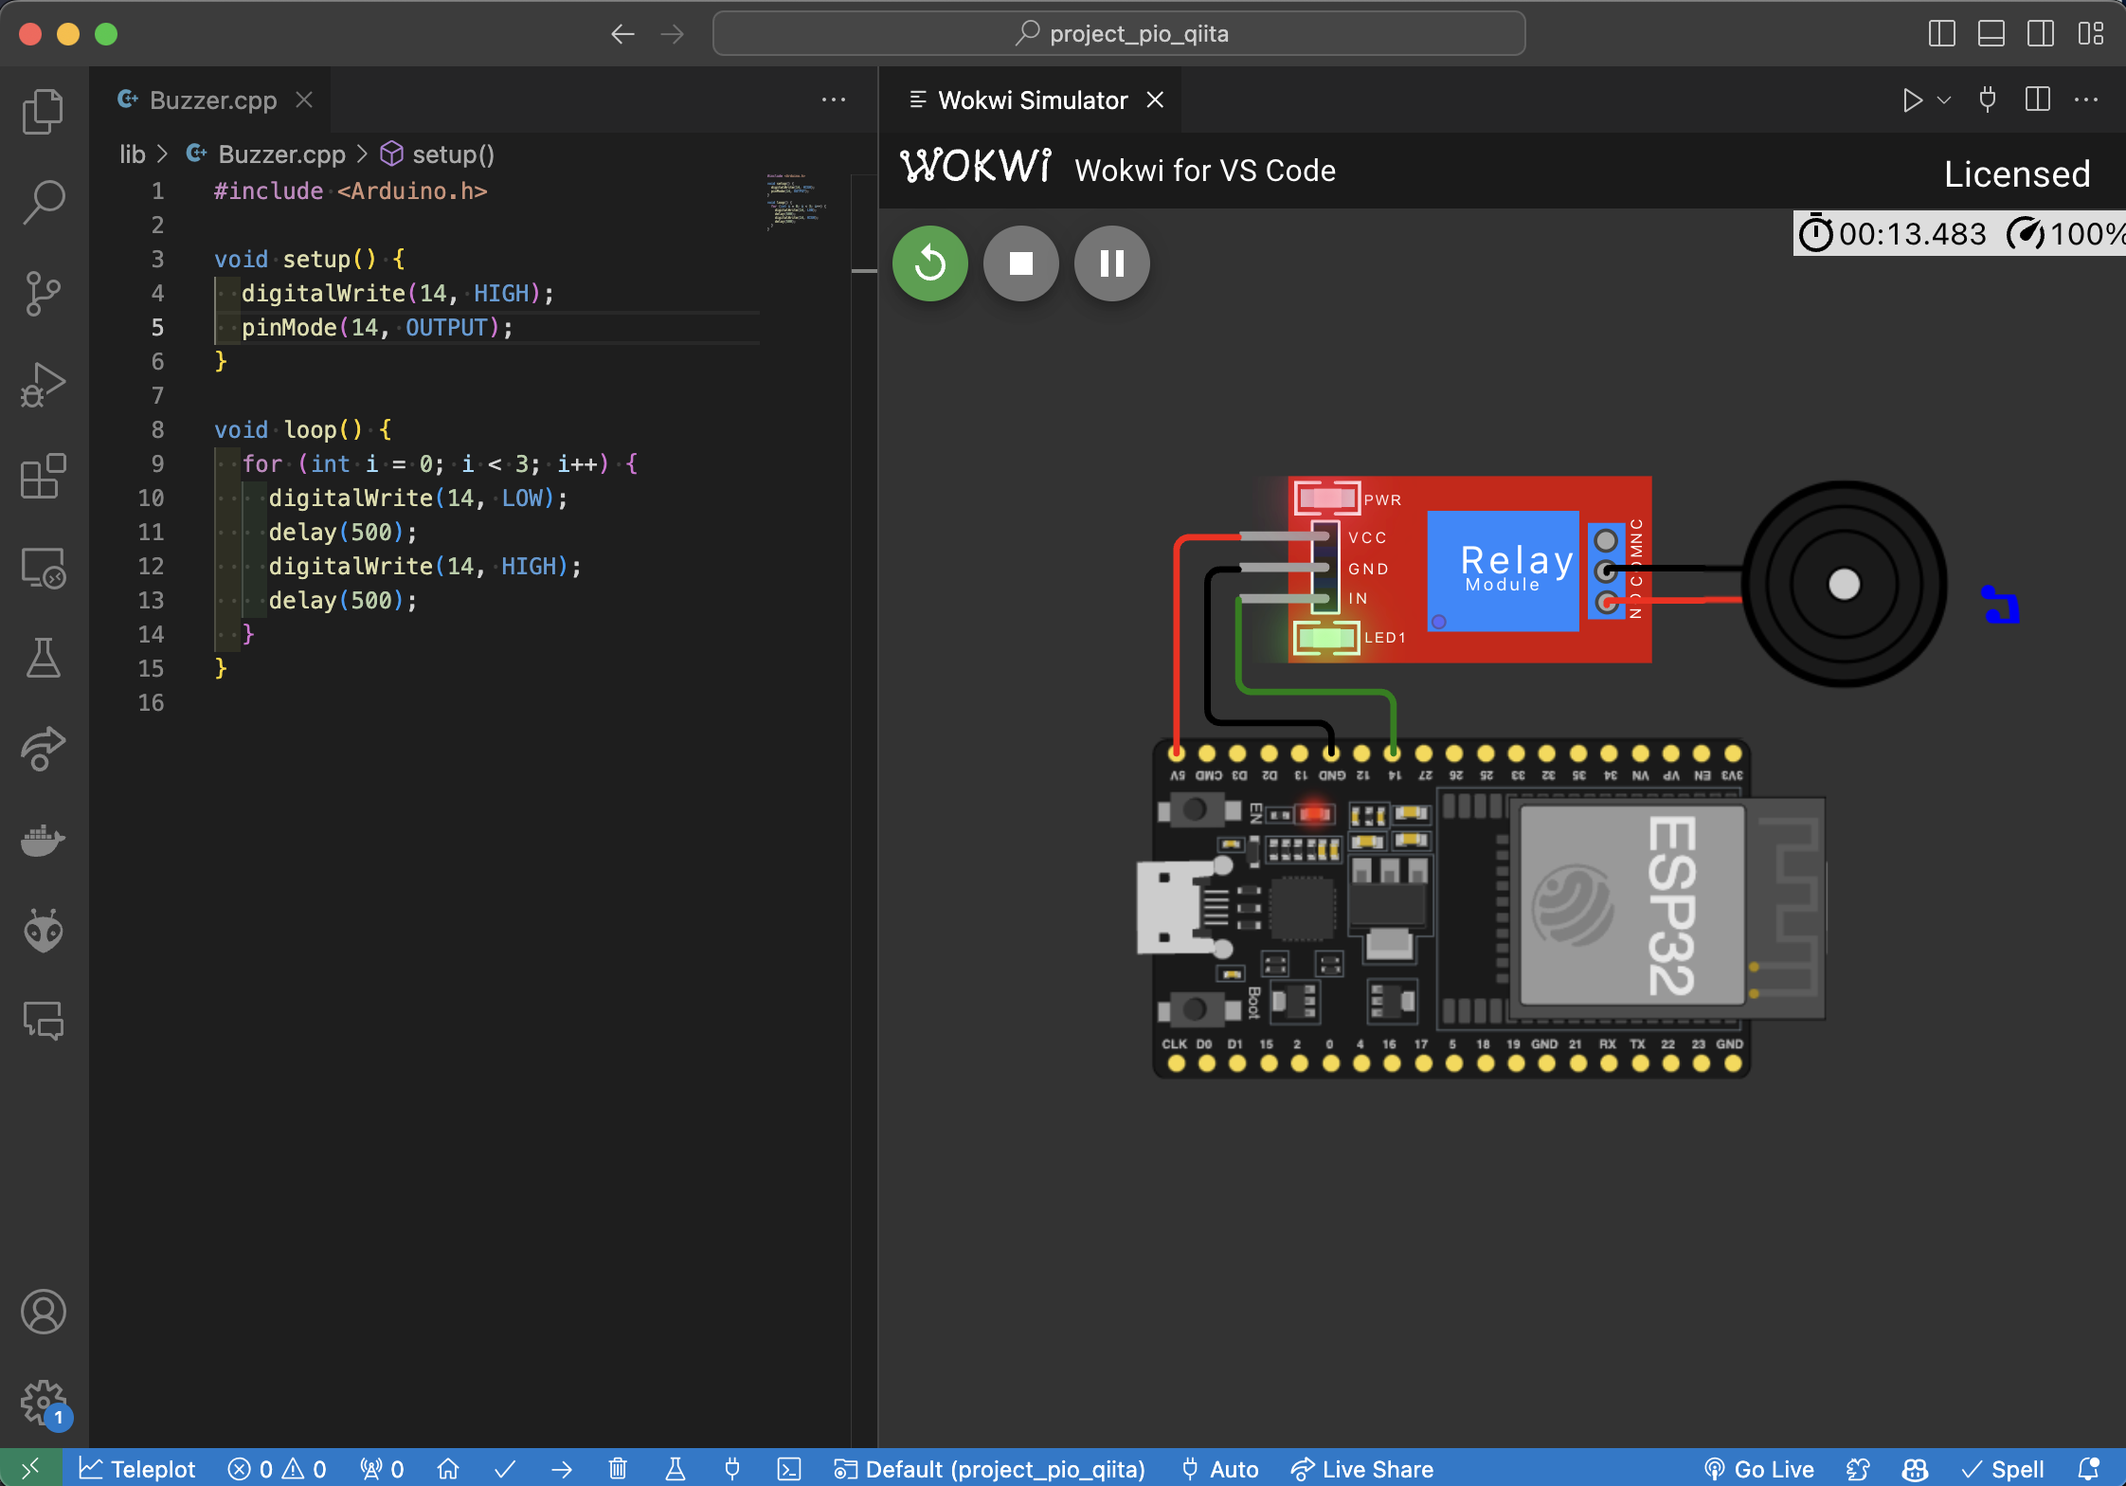Start Live Share from status bar
The height and width of the screenshot is (1486, 2126).
[1362, 1468]
